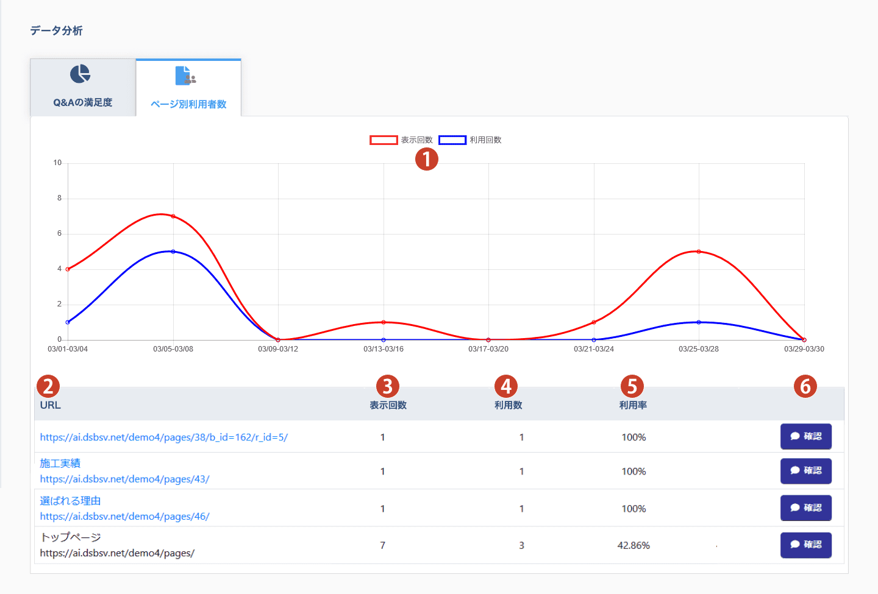This screenshot has height=594, width=878.
Task: Click red numbered marker 2 above URL
Action: tap(48, 386)
